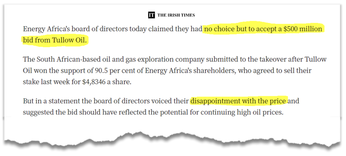Click the "$500 million" amount in first paragraph
The image size is (346, 156).
303,29
